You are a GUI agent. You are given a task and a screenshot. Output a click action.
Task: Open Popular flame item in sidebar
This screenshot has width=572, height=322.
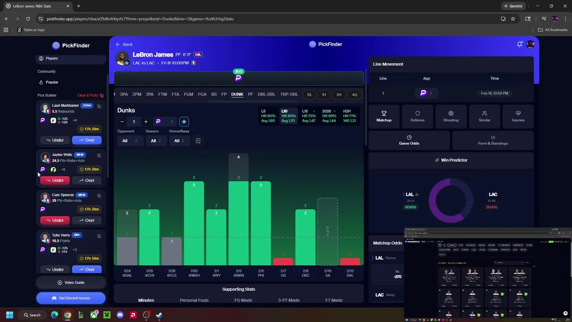(x=48, y=82)
